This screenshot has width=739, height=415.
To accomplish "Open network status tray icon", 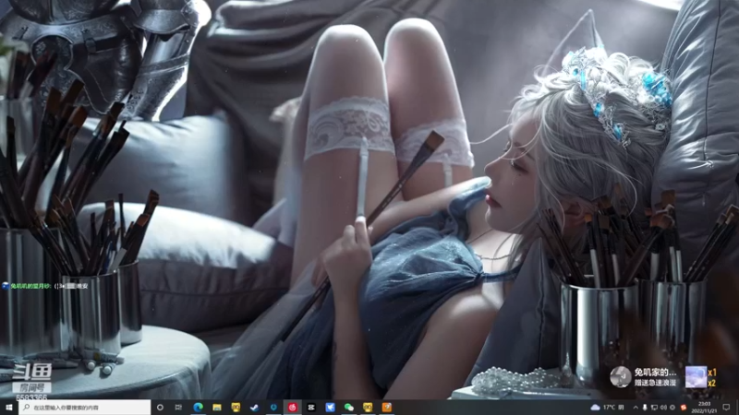I will [x=654, y=408].
